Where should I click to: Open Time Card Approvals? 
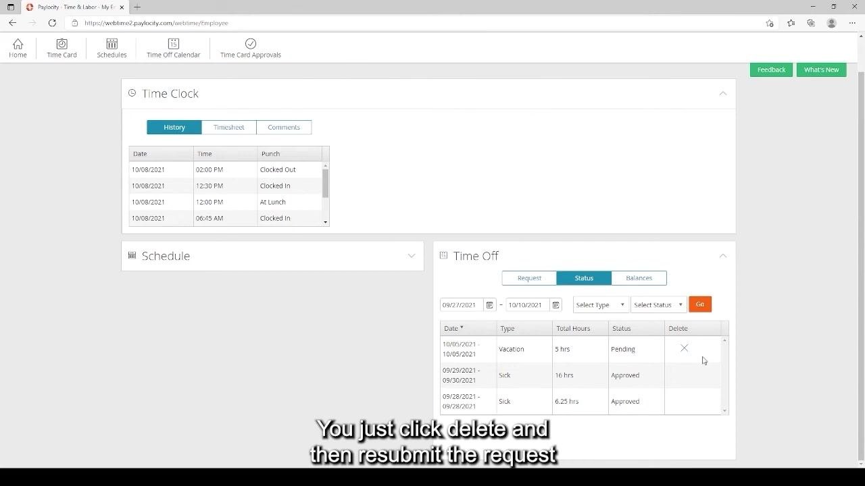coord(251,49)
